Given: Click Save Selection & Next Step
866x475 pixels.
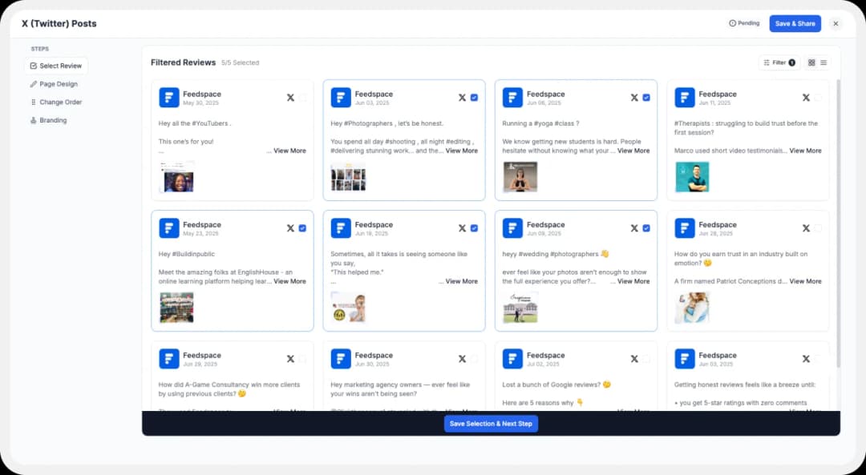Looking at the screenshot, I should pos(491,424).
